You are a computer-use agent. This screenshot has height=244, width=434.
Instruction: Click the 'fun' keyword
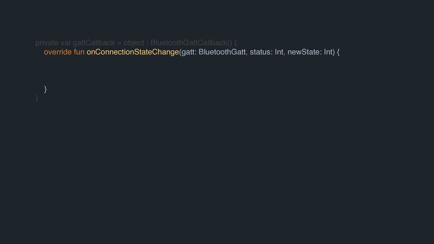(x=79, y=52)
